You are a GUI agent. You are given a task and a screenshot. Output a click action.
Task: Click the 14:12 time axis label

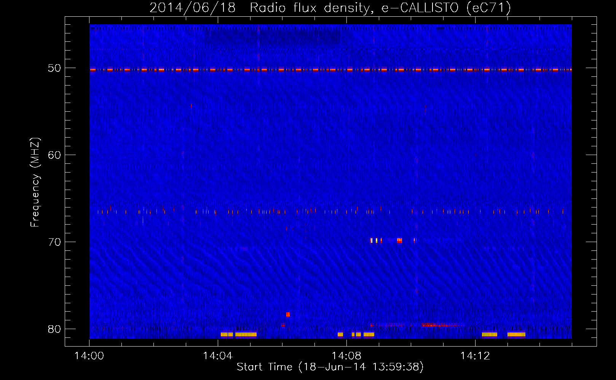click(x=475, y=356)
